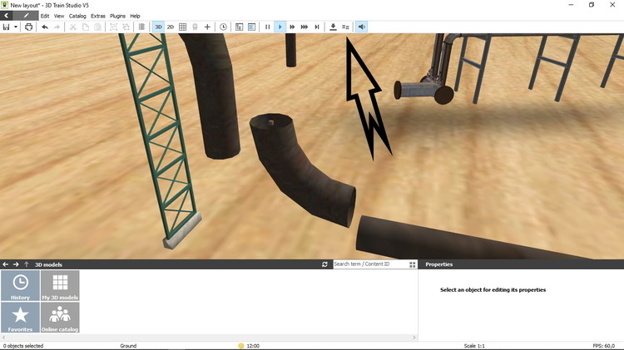Switch to 2D view mode
This screenshot has width=624, height=350.
pyautogui.click(x=171, y=27)
